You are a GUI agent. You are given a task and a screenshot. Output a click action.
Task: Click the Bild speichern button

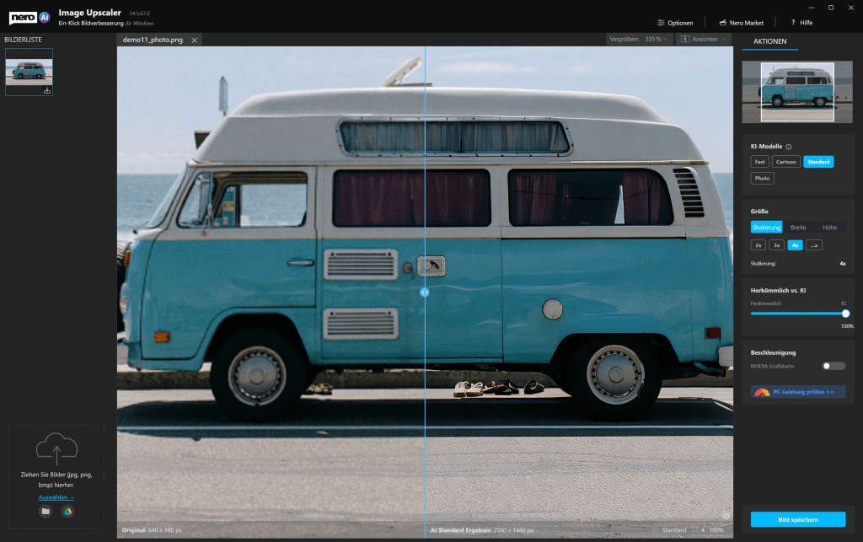point(797,519)
